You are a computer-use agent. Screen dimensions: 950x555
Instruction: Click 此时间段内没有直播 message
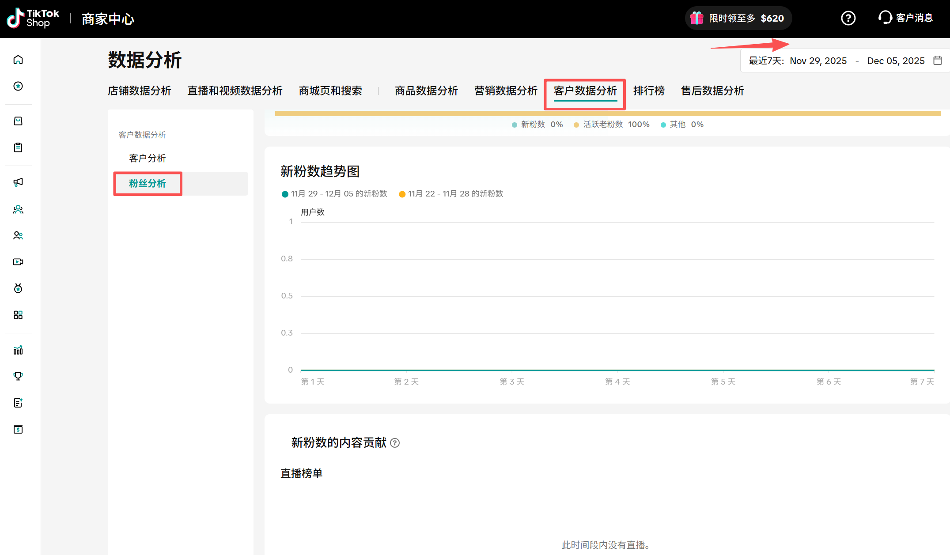click(x=607, y=545)
